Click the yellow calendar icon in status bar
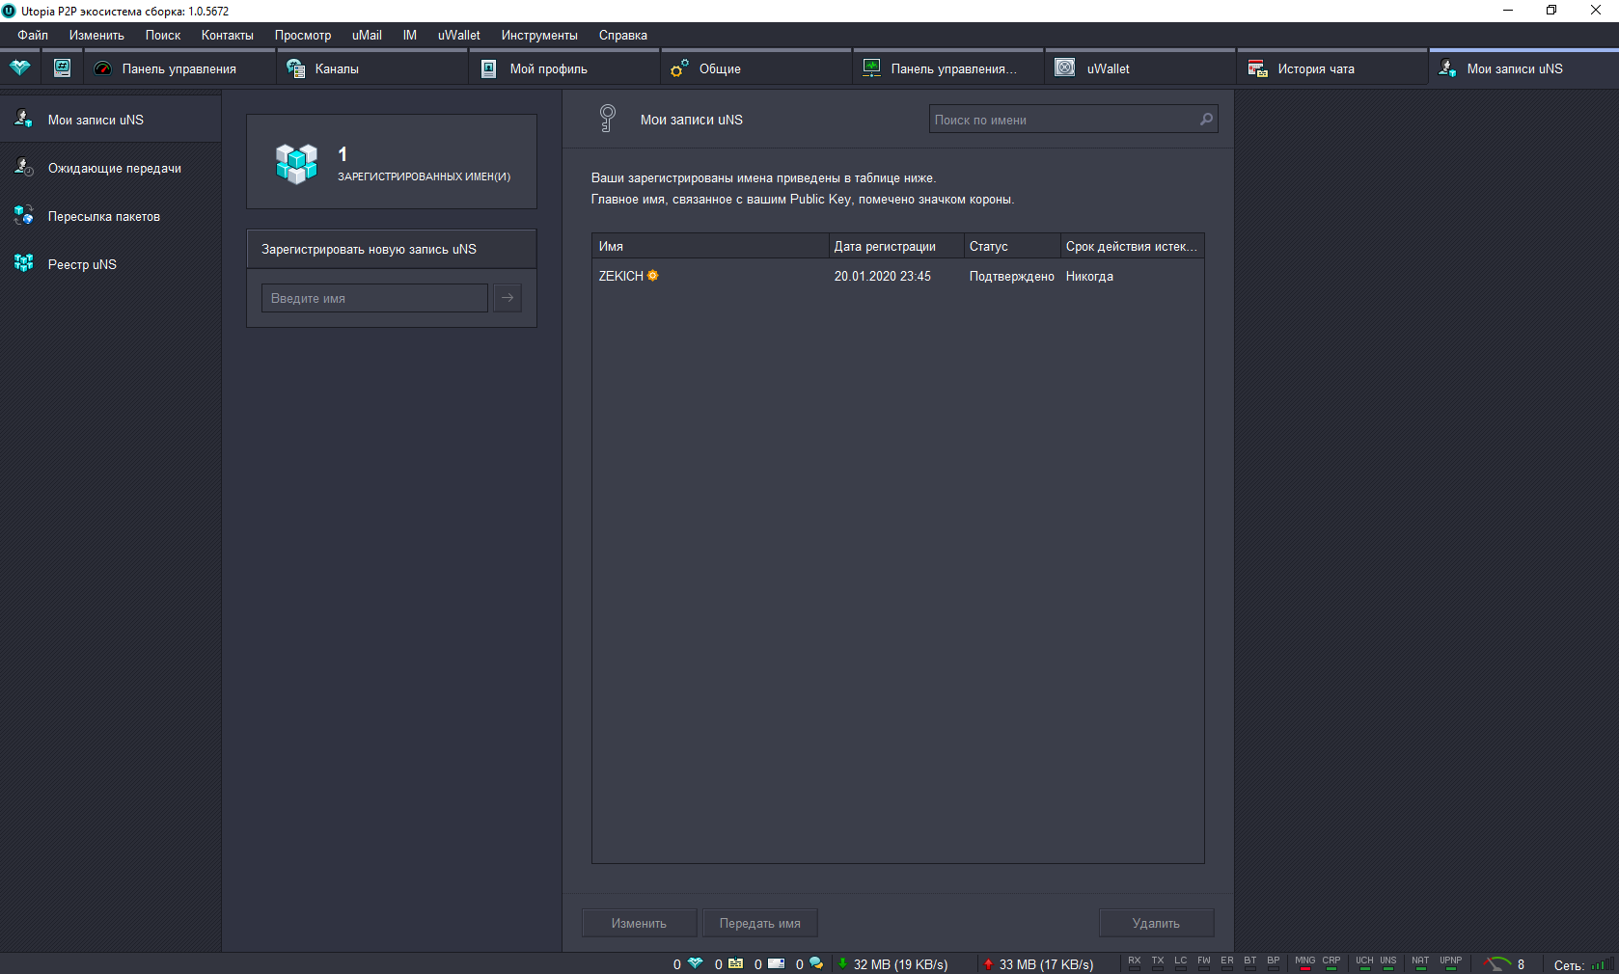 pos(735,963)
